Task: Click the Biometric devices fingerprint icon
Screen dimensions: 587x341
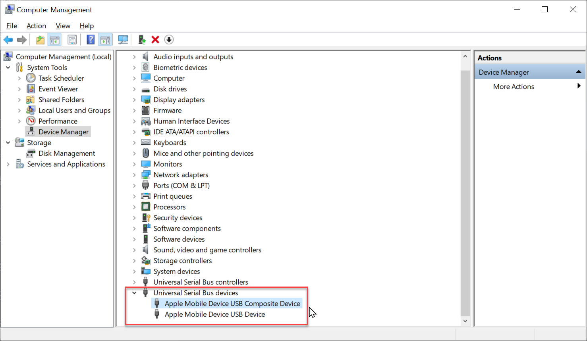Action: pos(146,68)
